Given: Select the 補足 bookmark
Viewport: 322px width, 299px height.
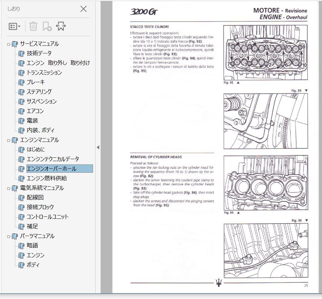Looking at the screenshot, I should coord(32,226).
